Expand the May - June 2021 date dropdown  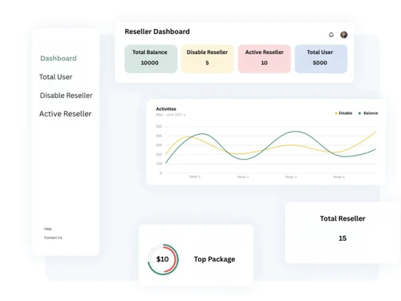pos(171,115)
